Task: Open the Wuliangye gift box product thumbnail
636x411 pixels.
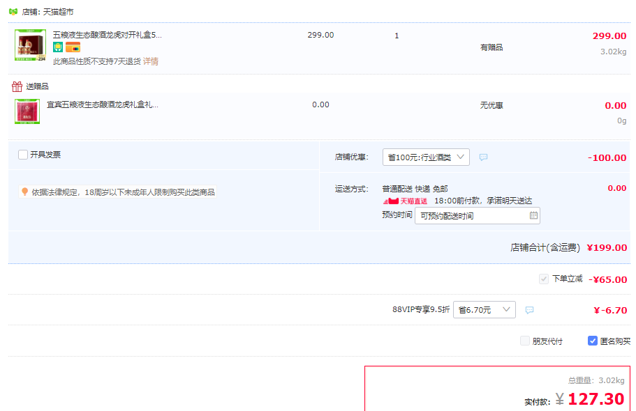Action: [31, 45]
